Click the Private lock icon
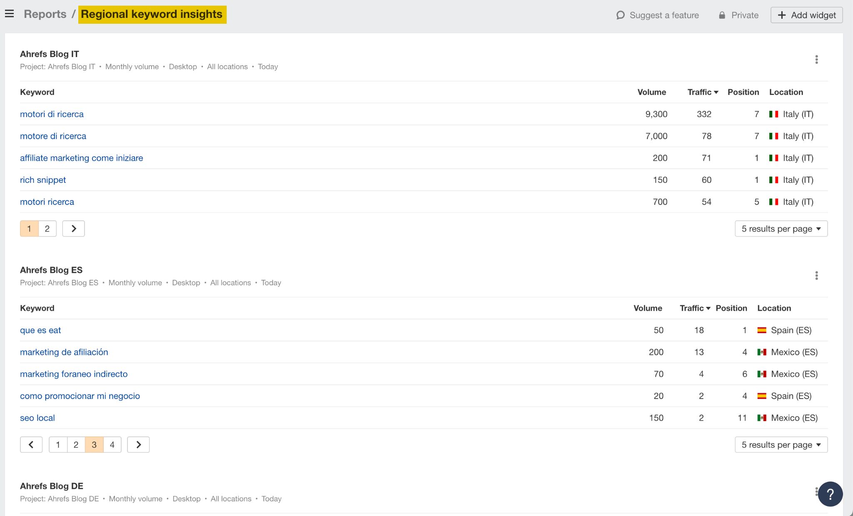Screen dimensions: 853x516 pos(722,15)
